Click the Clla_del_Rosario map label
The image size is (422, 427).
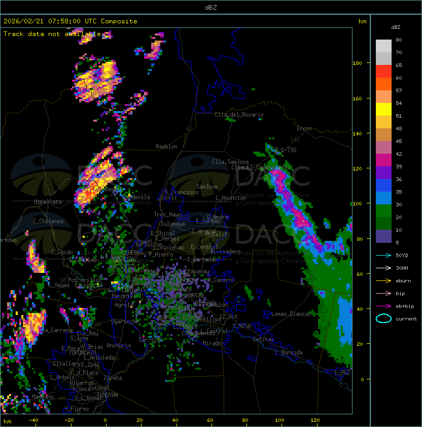239,115
